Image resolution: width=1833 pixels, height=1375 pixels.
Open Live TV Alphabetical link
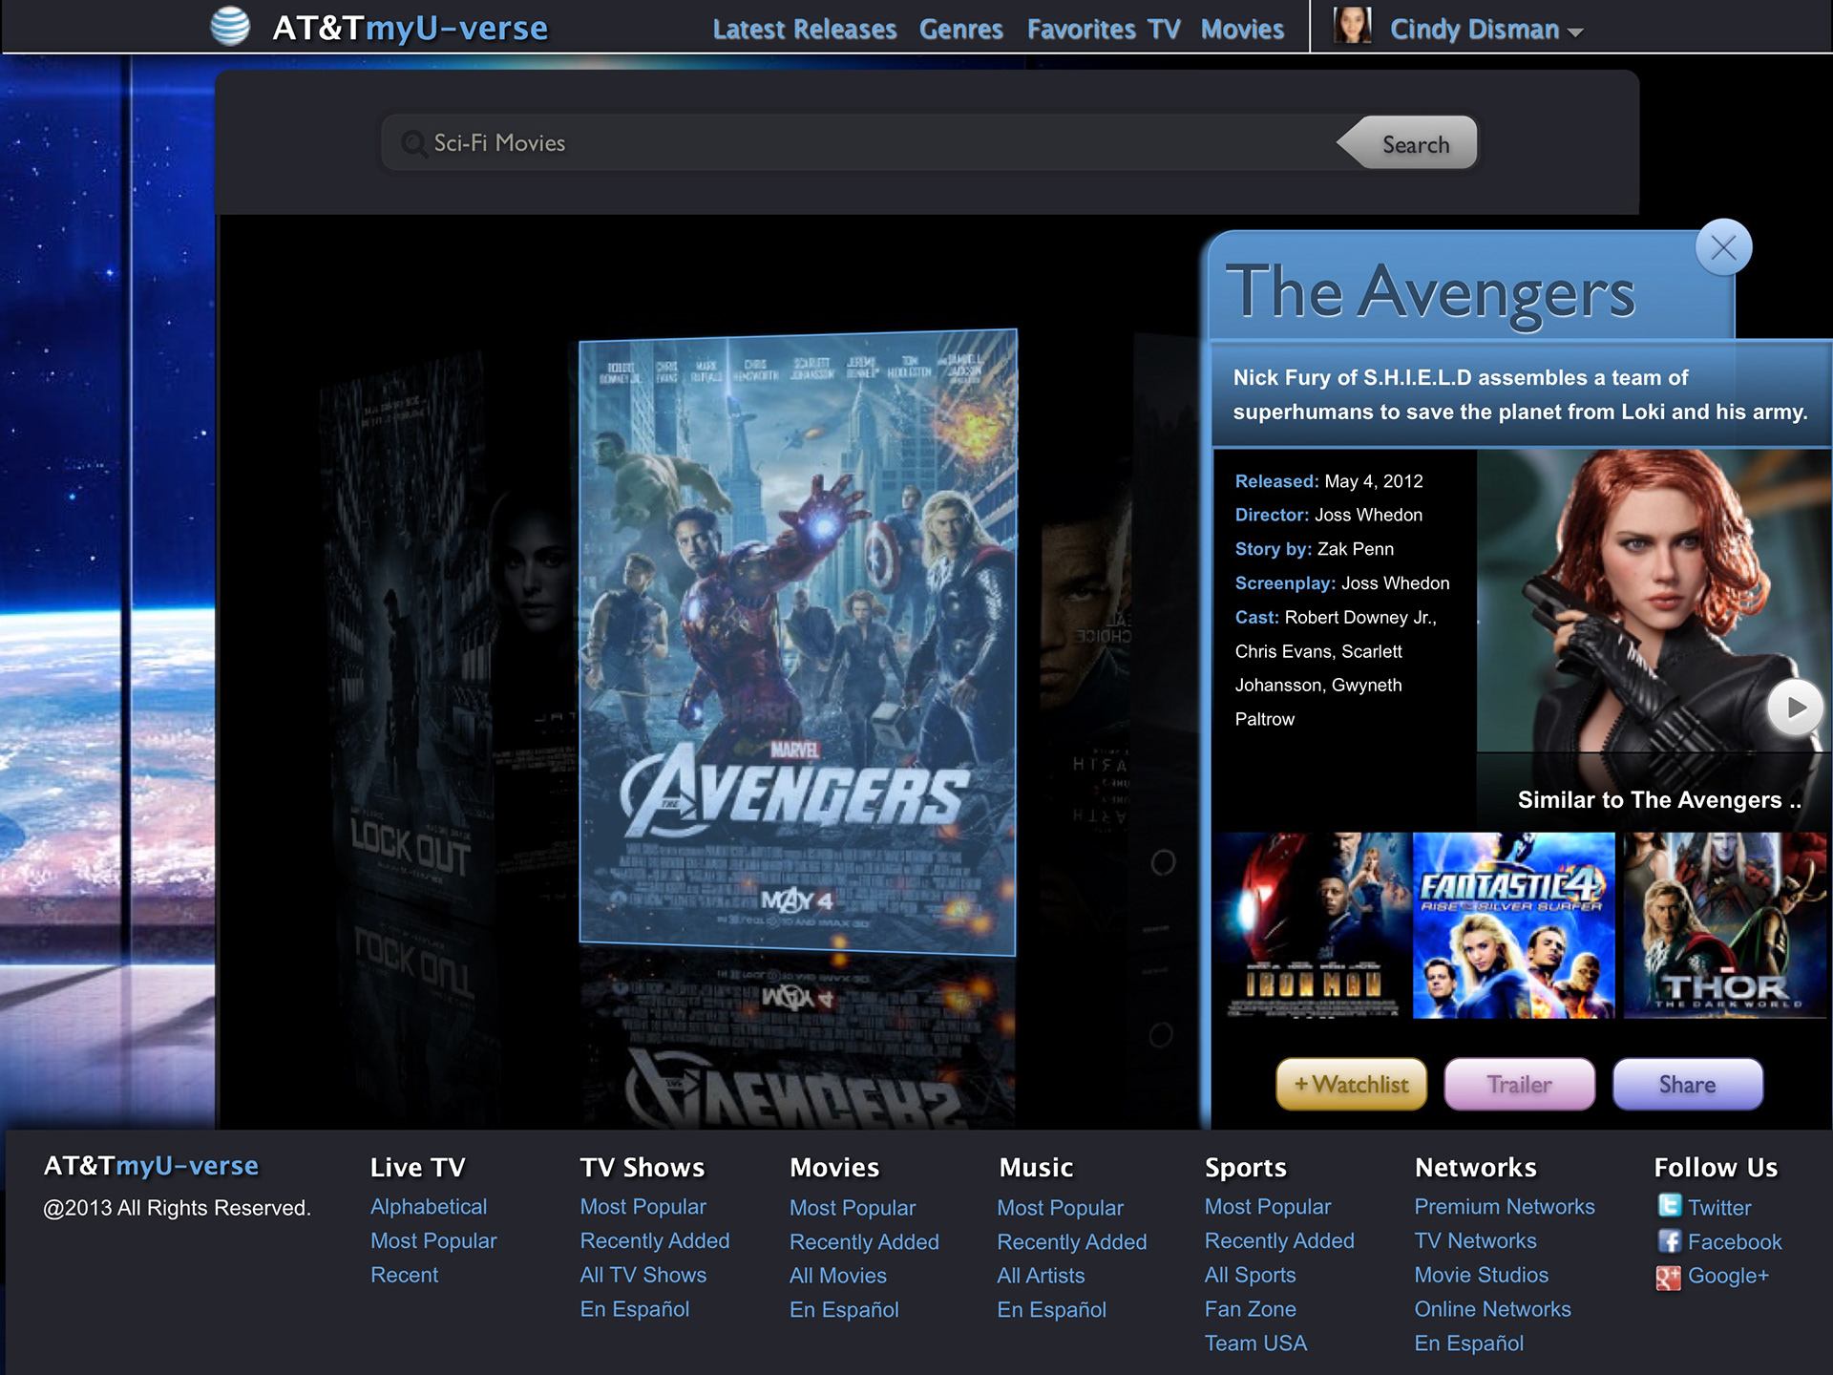point(428,1206)
